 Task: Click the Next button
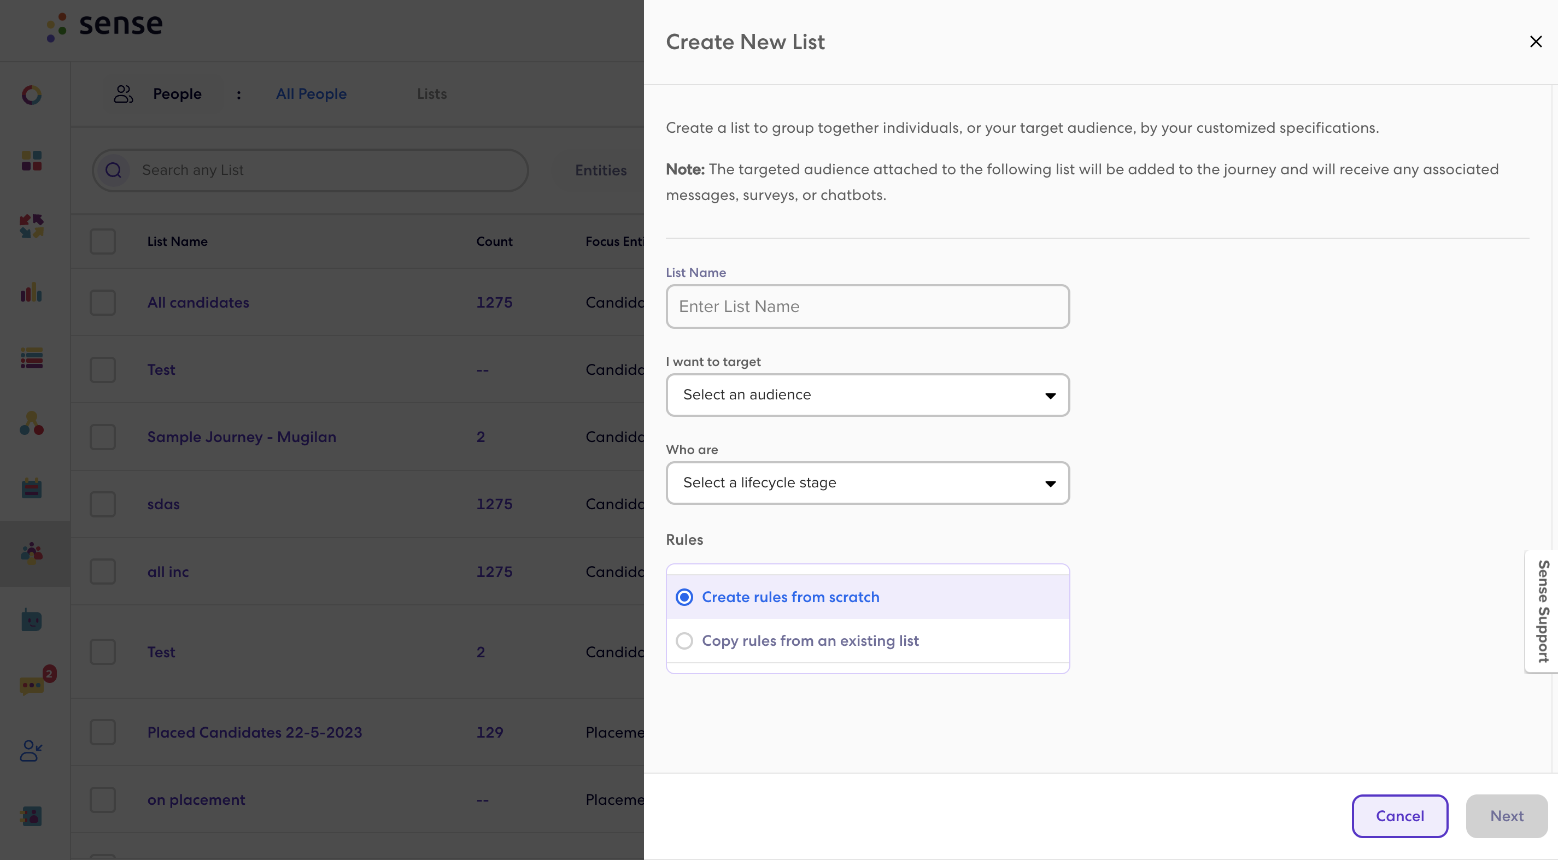click(1507, 816)
